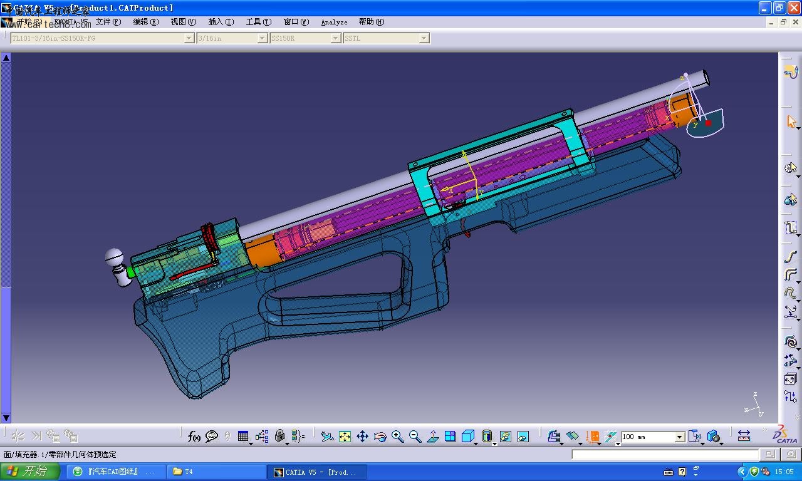Click the rectangle frame icon in right toolbar
Viewport: 802px width, 481px height.
click(791, 227)
